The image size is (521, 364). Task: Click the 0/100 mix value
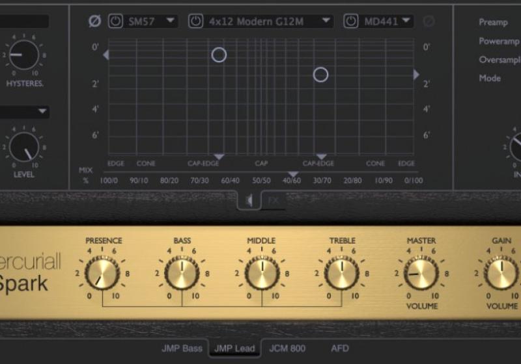414,181
